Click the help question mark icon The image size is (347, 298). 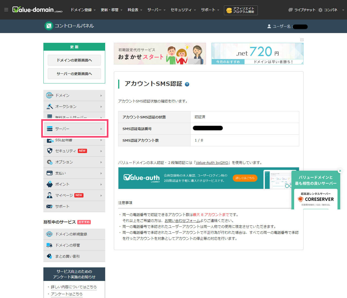click(187, 84)
